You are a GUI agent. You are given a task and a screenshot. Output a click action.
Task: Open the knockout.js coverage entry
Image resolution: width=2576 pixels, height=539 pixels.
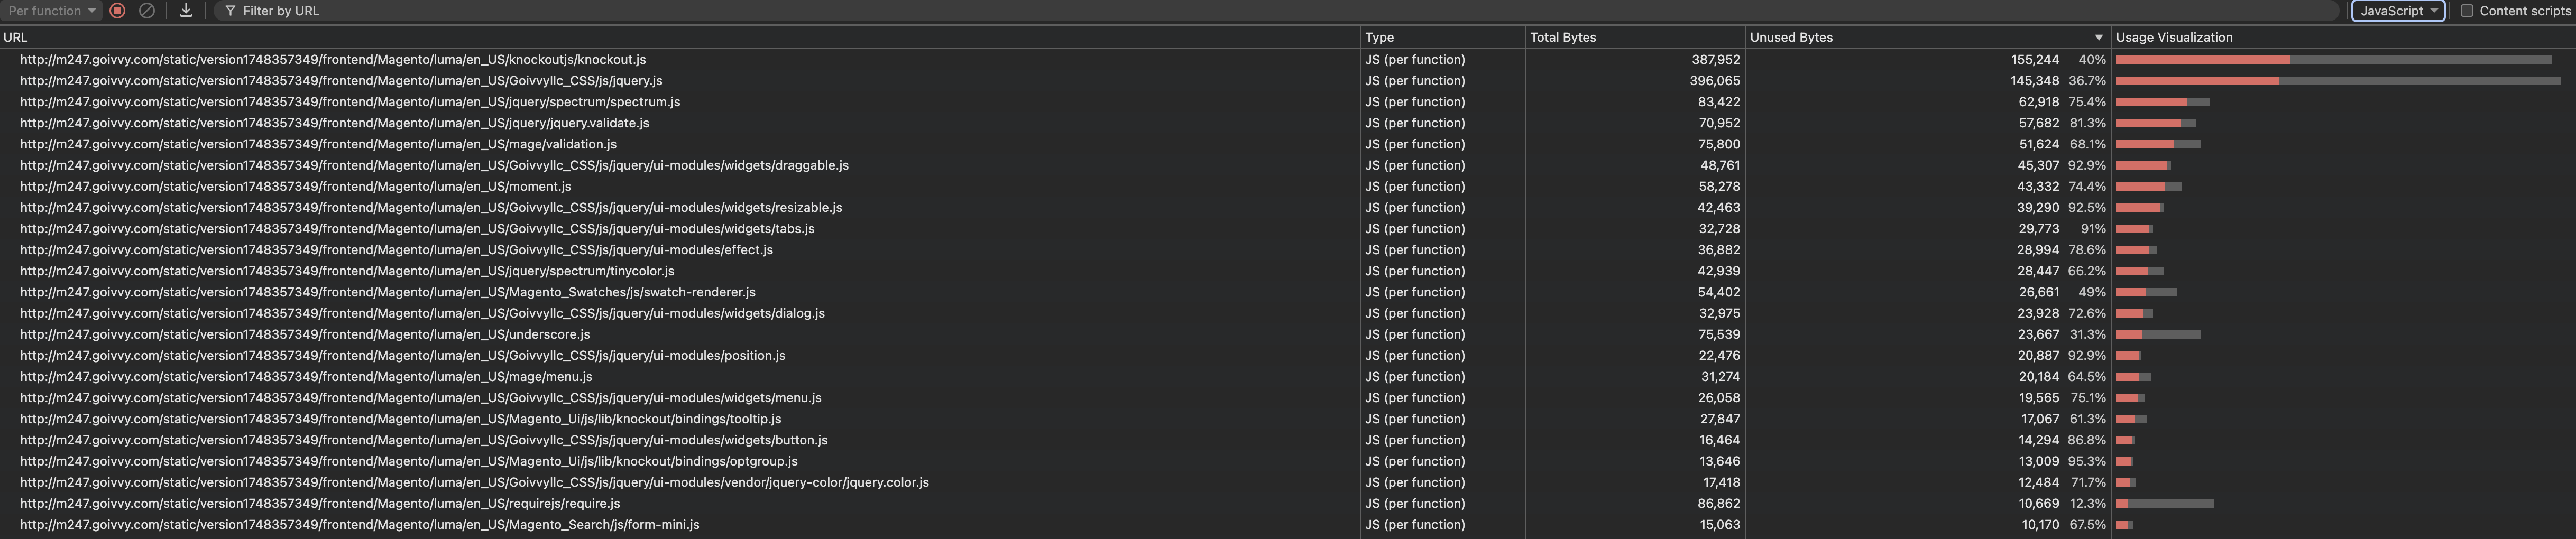point(332,60)
